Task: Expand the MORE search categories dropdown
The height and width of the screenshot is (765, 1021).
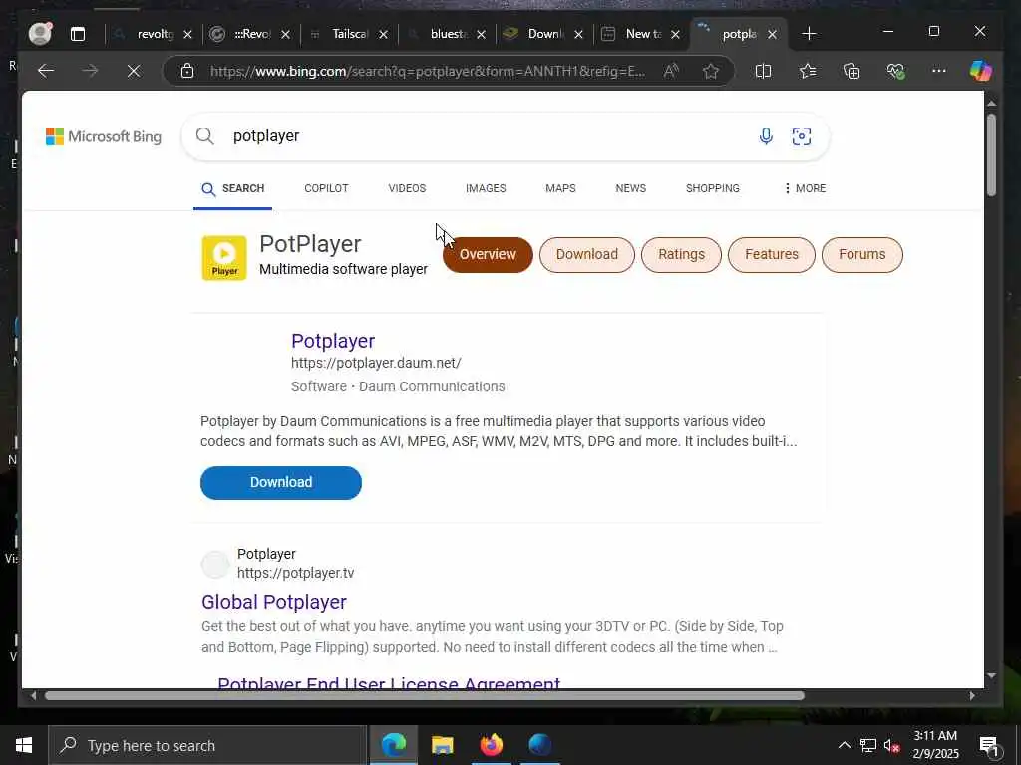Action: coord(805,188)
